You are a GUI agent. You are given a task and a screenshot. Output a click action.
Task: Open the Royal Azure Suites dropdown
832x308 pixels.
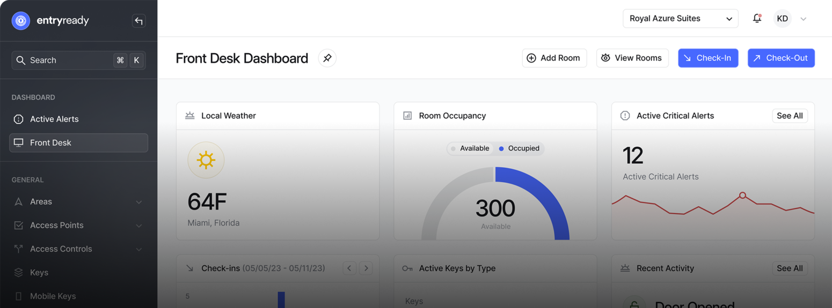click(680, 18)
